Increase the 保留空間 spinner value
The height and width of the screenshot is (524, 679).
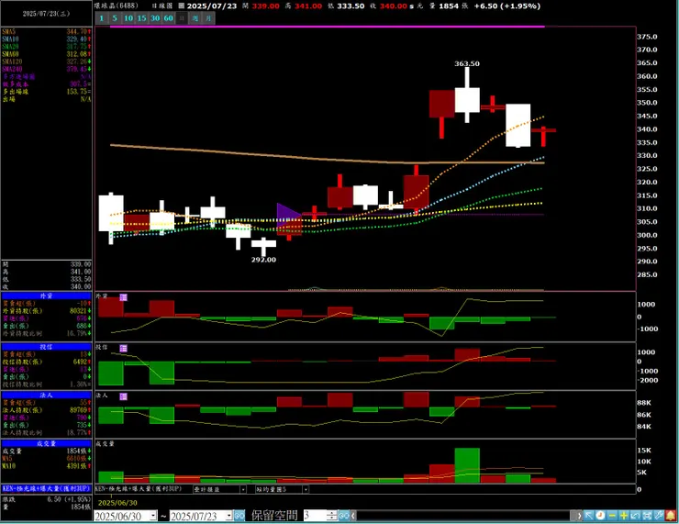click(x=331, y=513)
